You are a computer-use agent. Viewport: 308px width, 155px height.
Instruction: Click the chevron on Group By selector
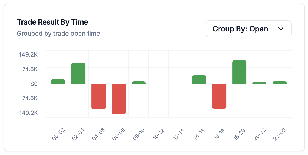281,29
